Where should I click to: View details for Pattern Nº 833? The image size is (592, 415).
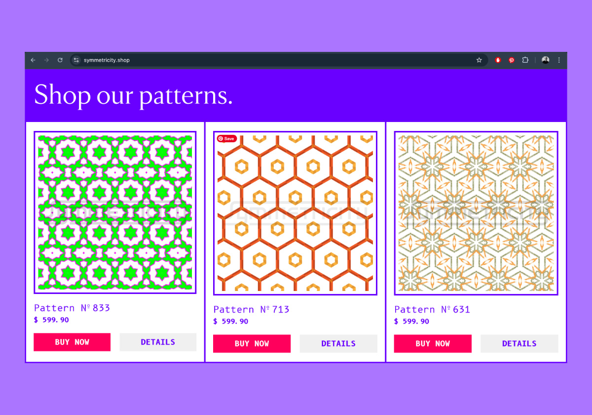158,342
